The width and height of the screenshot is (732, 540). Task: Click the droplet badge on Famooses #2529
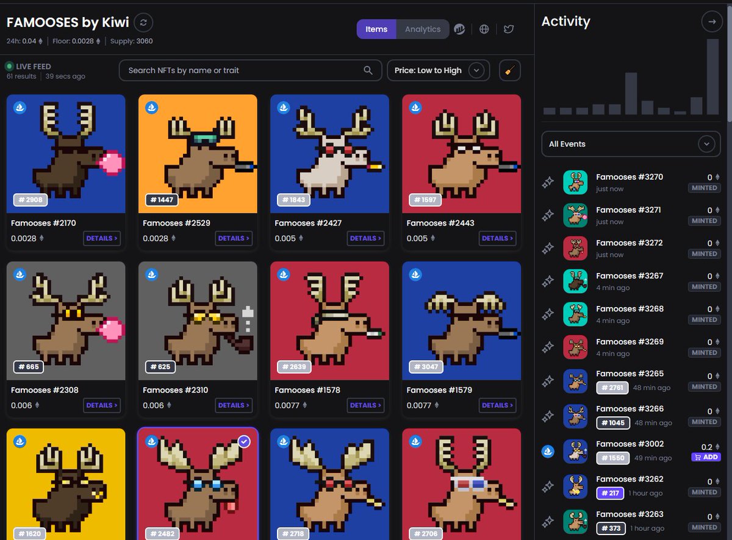pyautogui.click(x=151, y=107)
